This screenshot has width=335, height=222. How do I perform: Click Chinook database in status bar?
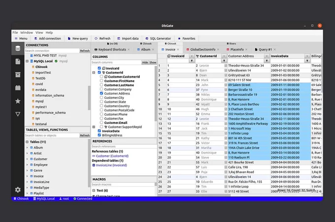pyautogui.click(x=21, y=199)
